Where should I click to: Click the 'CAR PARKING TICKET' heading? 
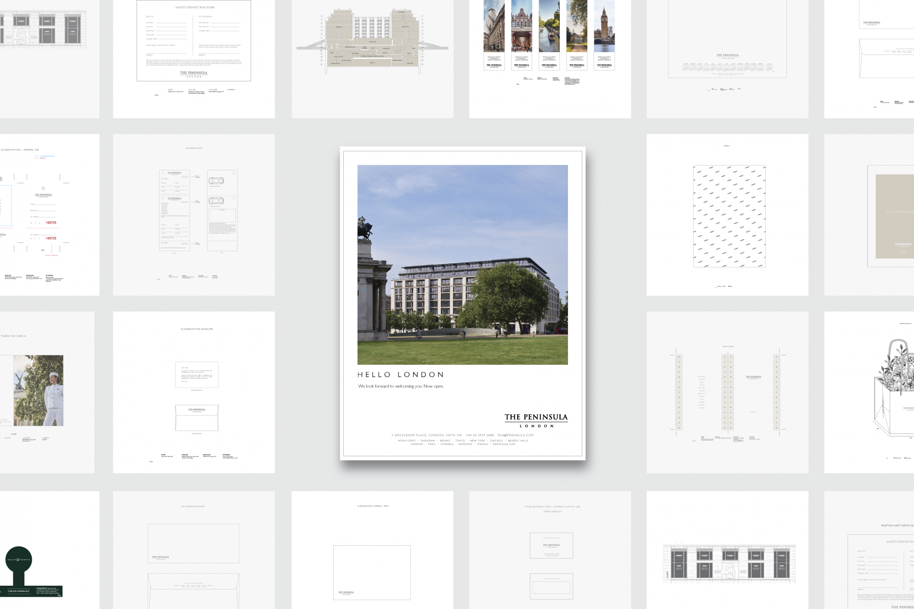tap(194, 148)
